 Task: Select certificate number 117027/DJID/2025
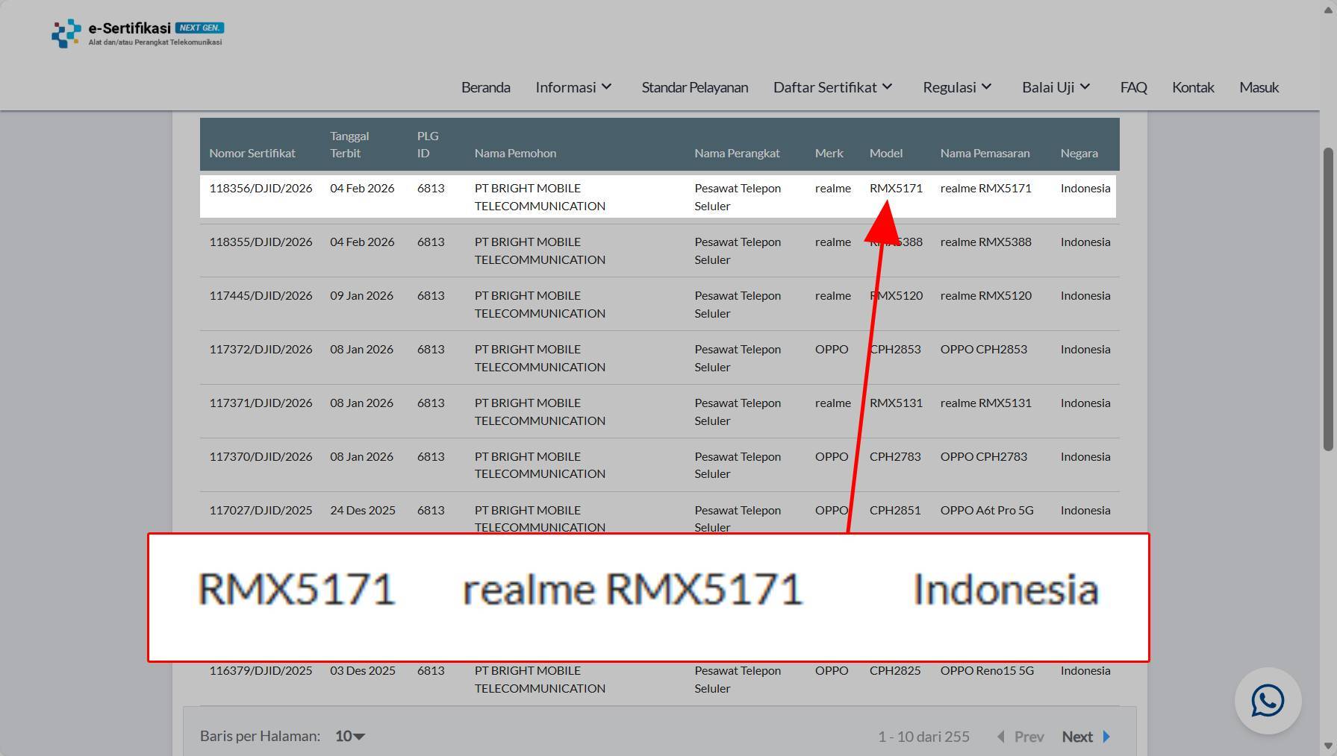(261, 510)
